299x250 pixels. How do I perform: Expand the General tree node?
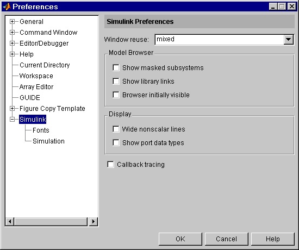click(x=12, y=22)
